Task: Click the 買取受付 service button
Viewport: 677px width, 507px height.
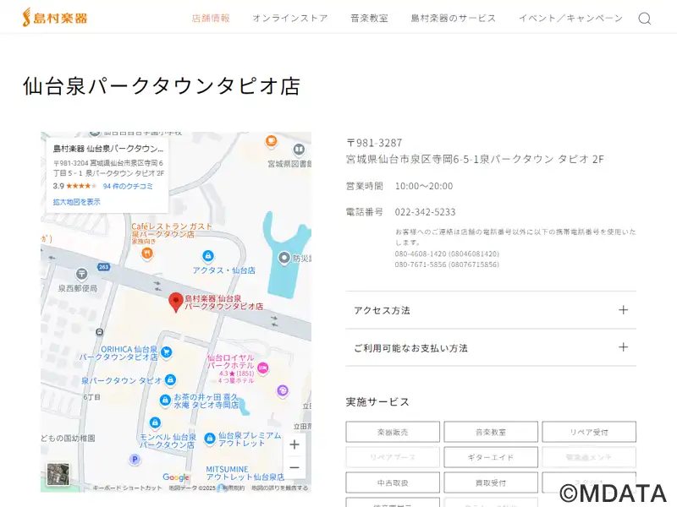Action: pos(491,482)
